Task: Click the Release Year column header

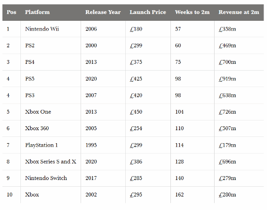Action: (x=103, y=12)
